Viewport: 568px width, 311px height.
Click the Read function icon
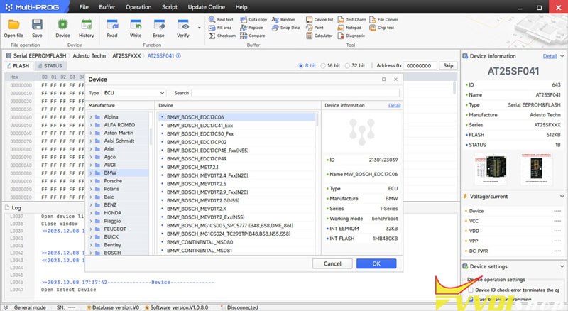[112, 26]
